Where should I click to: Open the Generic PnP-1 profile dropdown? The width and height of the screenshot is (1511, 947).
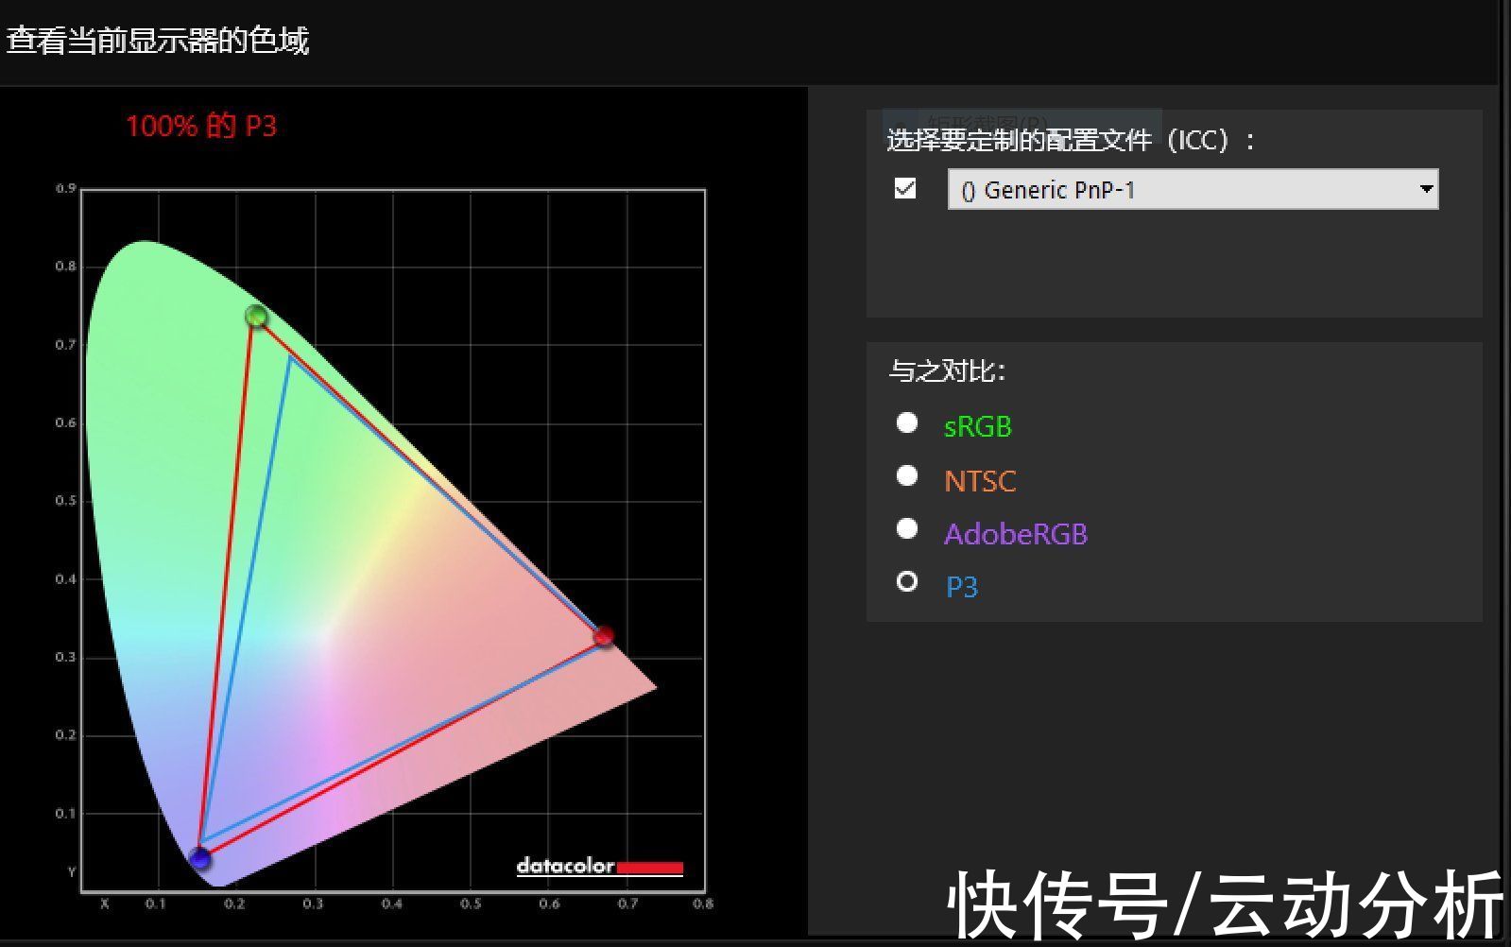(1193, 189)
